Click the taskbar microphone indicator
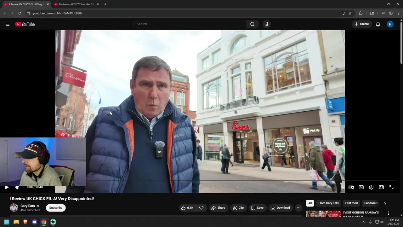The image size is (403, 227). coord(370,222)
